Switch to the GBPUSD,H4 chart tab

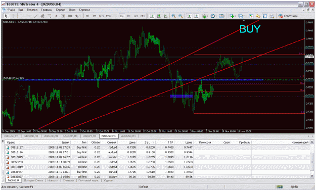[31, 136]
